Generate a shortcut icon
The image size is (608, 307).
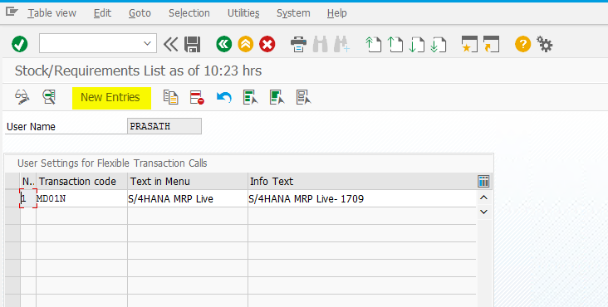click(x=491, y=44)
